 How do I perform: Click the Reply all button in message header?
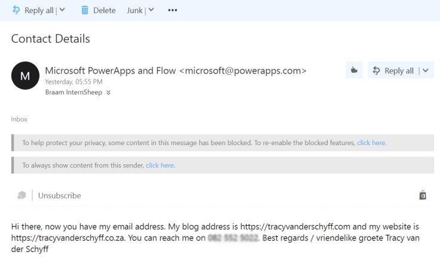(x=393, y=70)
